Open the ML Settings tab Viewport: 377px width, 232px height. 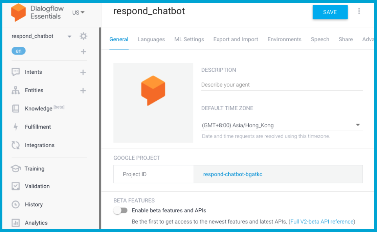[189, 39]
